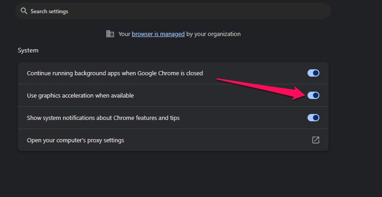Click the "by your organization" text
Viewport: 382px width, 197px height.
coord(214,34)
